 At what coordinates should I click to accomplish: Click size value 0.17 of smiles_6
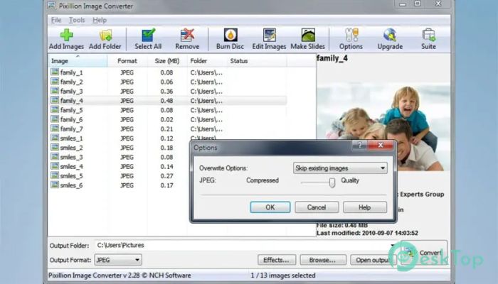tap(166, 185)
